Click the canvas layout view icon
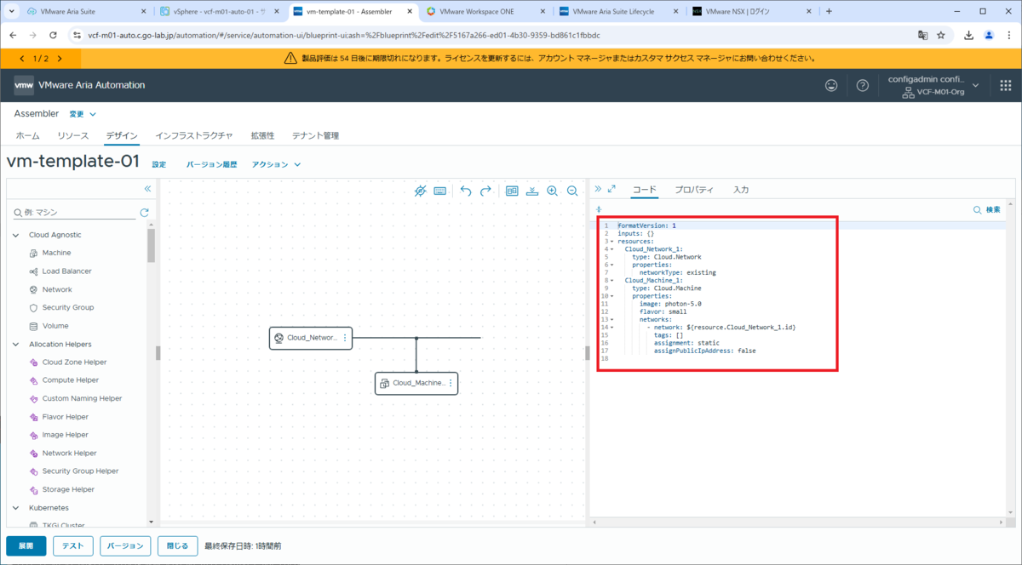Viewport: 1022px width, 565px height. (512, 191)
